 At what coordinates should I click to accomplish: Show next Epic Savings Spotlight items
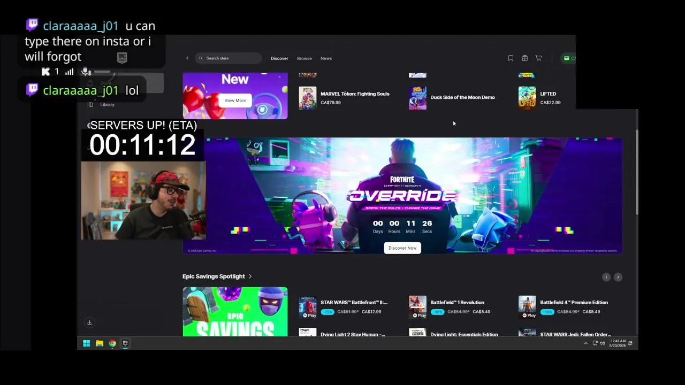pos(618,277)
